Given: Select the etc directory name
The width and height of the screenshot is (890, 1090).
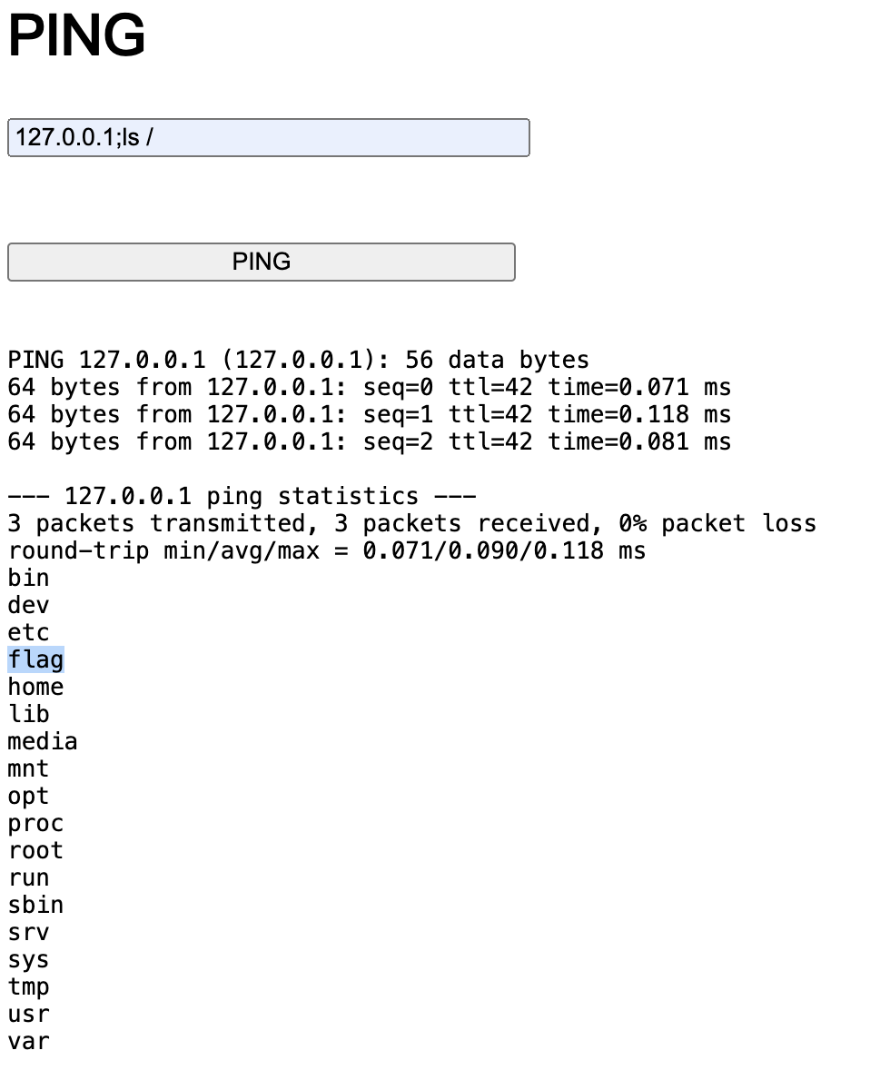Looking at the screenshot, I should 28,632.
